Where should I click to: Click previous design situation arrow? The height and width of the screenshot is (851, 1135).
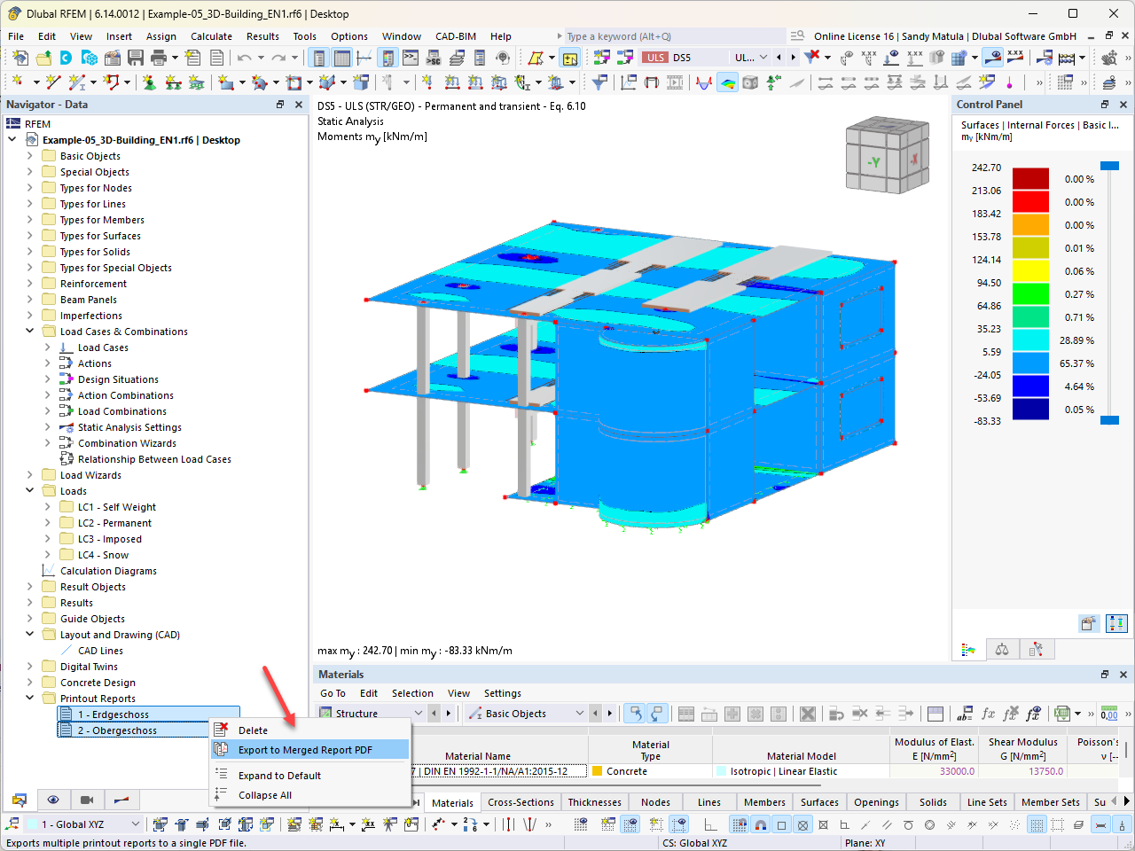coord(779,58)
